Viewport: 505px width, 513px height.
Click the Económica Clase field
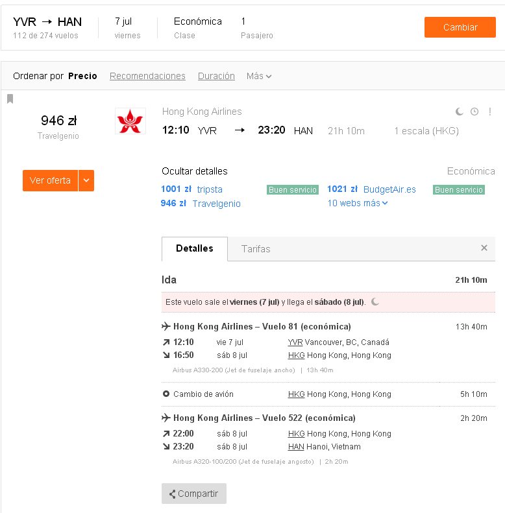click(198, 27)
